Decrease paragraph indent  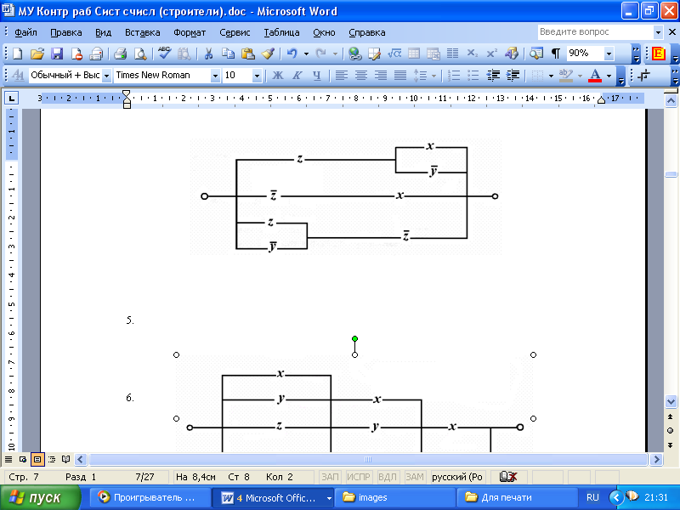(x=493, y=75)
